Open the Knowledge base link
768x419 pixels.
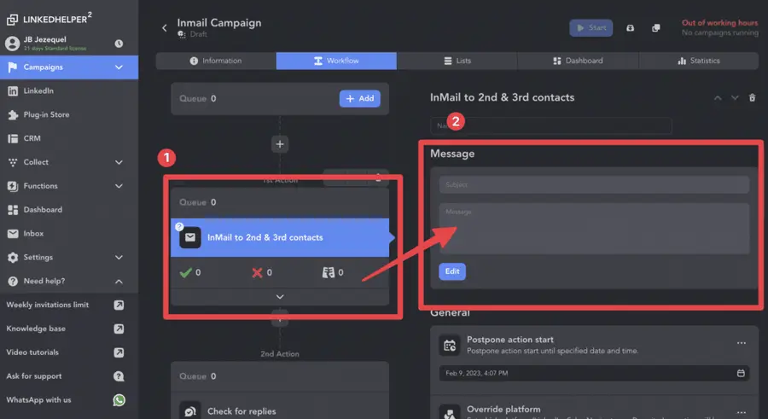click(x=36, y=329)
